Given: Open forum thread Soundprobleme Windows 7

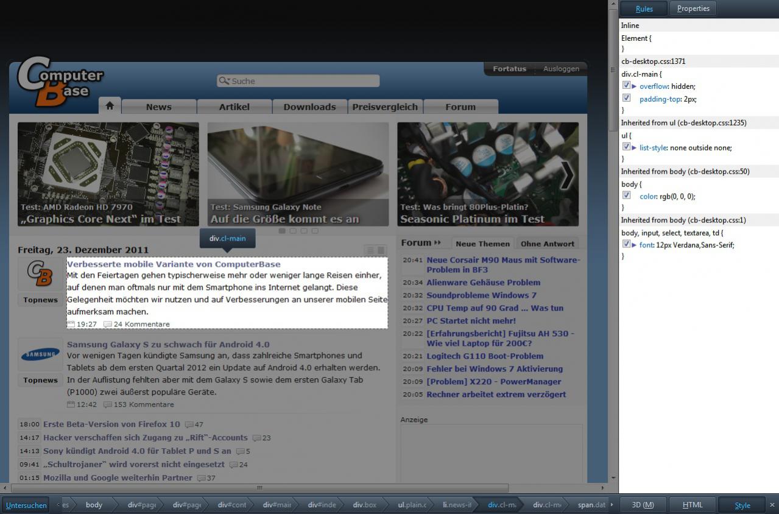Looking at the screenshot, I should click(x=482, y=295).
